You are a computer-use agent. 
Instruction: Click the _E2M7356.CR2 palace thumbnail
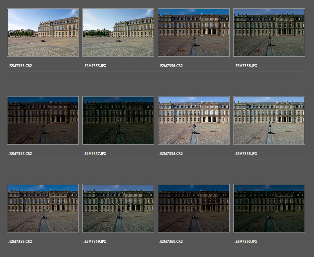click(194, 32)
